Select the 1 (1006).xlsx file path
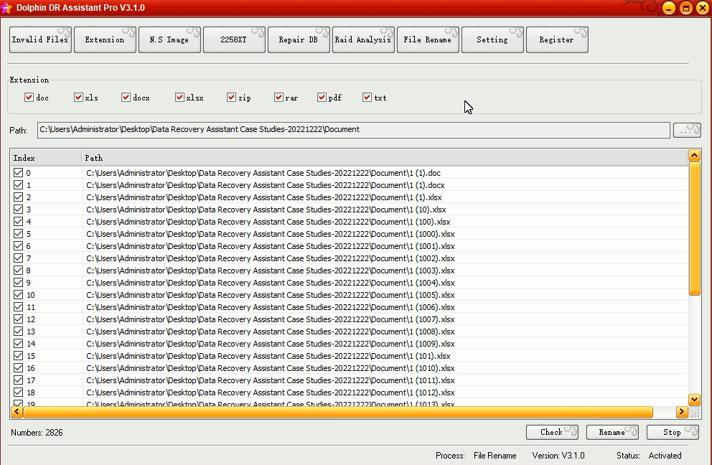Viewport: 712px width, 465px height. point(271,307)
